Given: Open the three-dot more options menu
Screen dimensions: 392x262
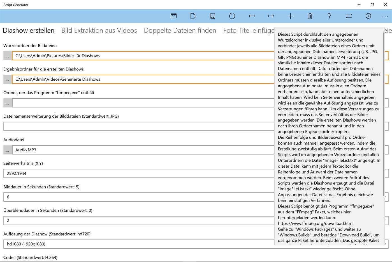Looking at the screenshot, I should 385,16.
